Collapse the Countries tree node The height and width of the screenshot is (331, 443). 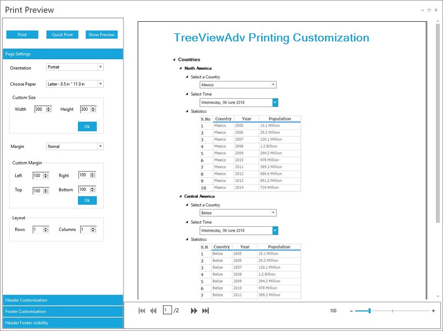click(x=174, y=60)
